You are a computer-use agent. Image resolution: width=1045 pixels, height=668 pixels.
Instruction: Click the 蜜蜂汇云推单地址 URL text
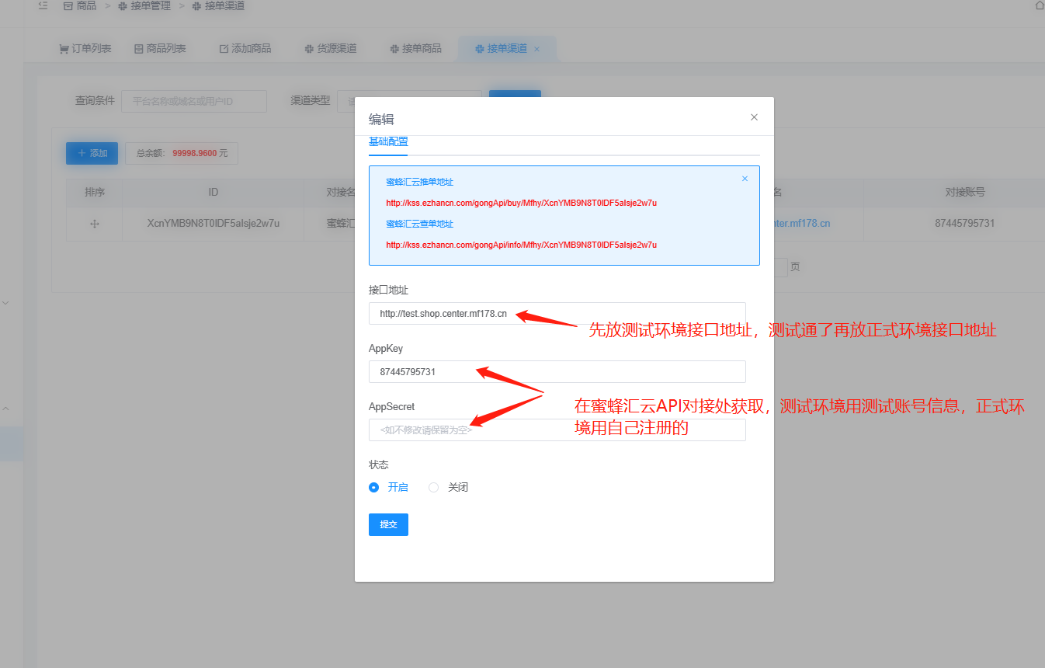[x=521, y=203]
